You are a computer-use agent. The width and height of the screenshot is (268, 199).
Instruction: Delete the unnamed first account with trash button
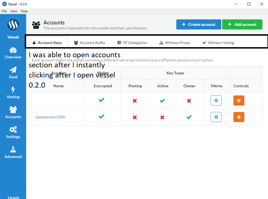click(239, 100)
